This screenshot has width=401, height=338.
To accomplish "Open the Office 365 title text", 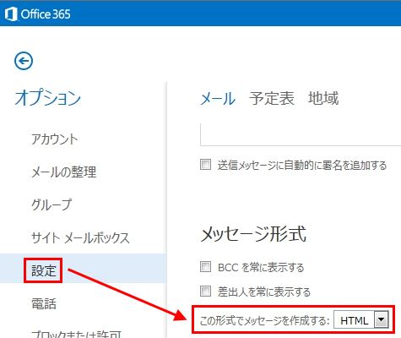I will (46, 14).
